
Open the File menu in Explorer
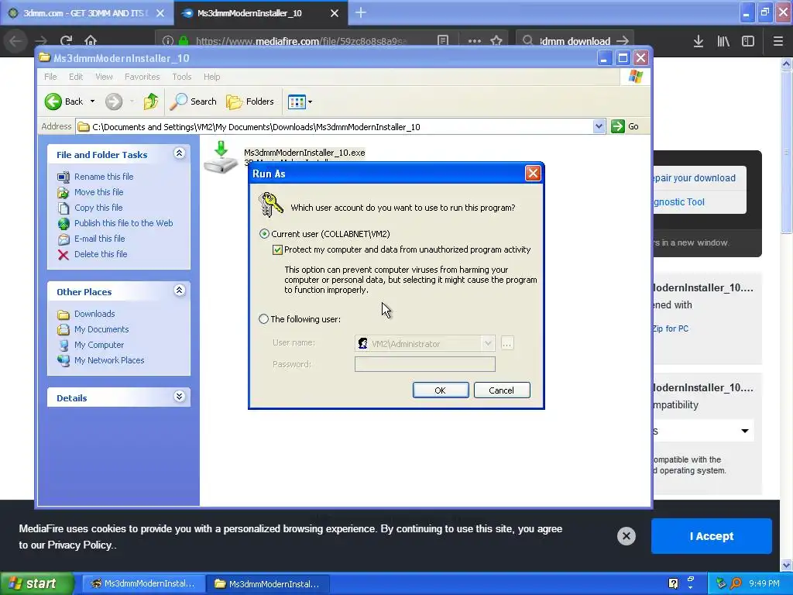click(50, 77)
